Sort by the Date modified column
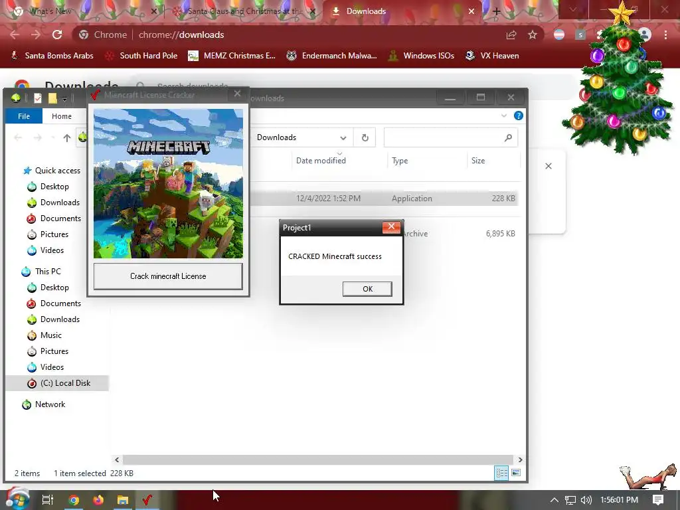 [x=321, y=161]
